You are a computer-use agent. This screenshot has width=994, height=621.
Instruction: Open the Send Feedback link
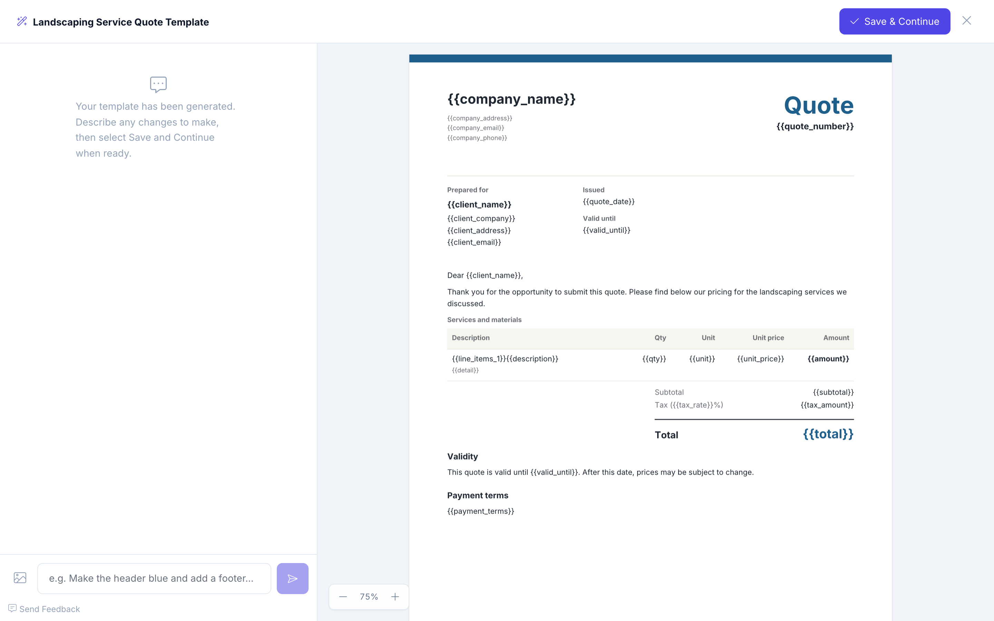(45, 609)
